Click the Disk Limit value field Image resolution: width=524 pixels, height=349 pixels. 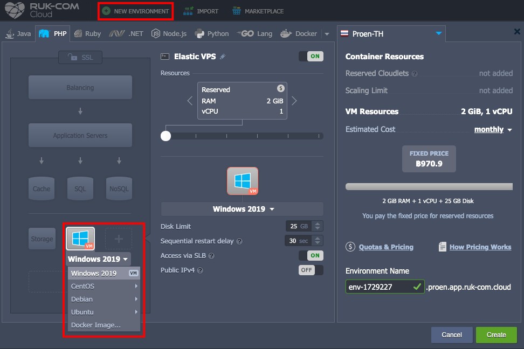click(299, 226)
